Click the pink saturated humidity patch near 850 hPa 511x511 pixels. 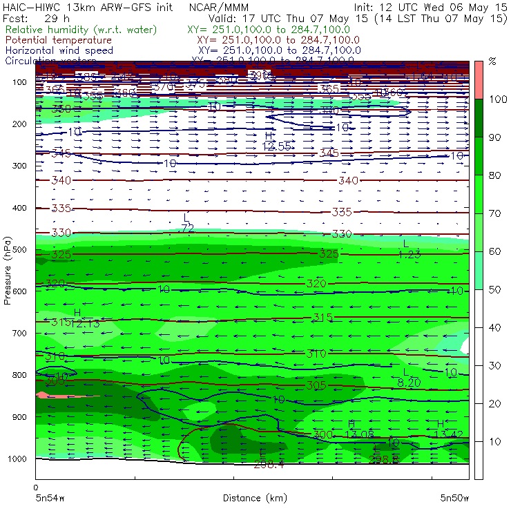67,396
